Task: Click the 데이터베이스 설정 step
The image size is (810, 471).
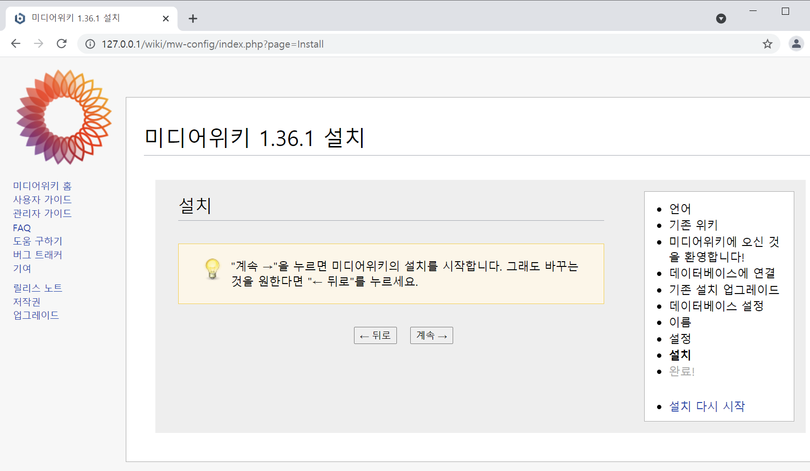Action: [x=717, y=306]
